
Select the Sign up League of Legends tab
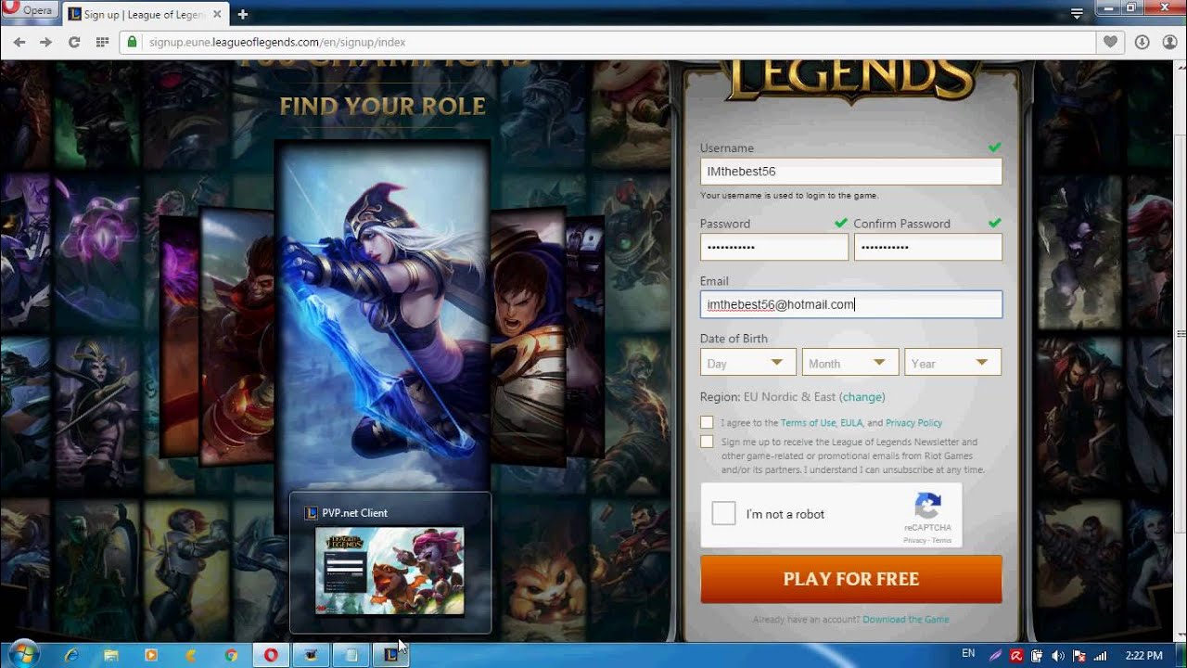(144, 14)
